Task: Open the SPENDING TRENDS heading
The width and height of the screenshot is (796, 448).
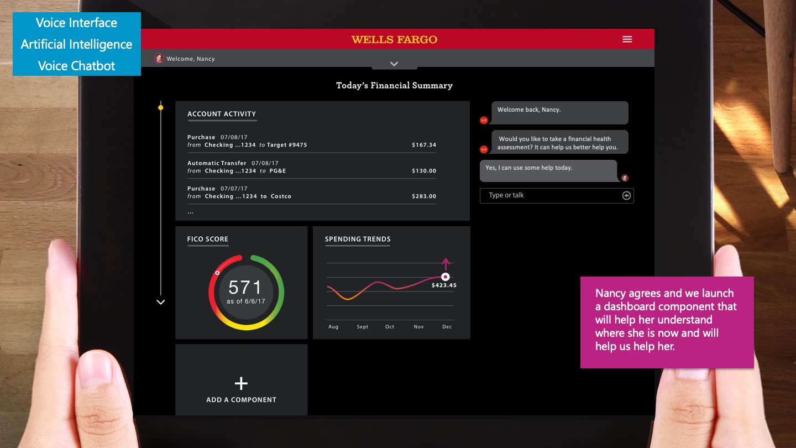Action: [x=358, y=239]
